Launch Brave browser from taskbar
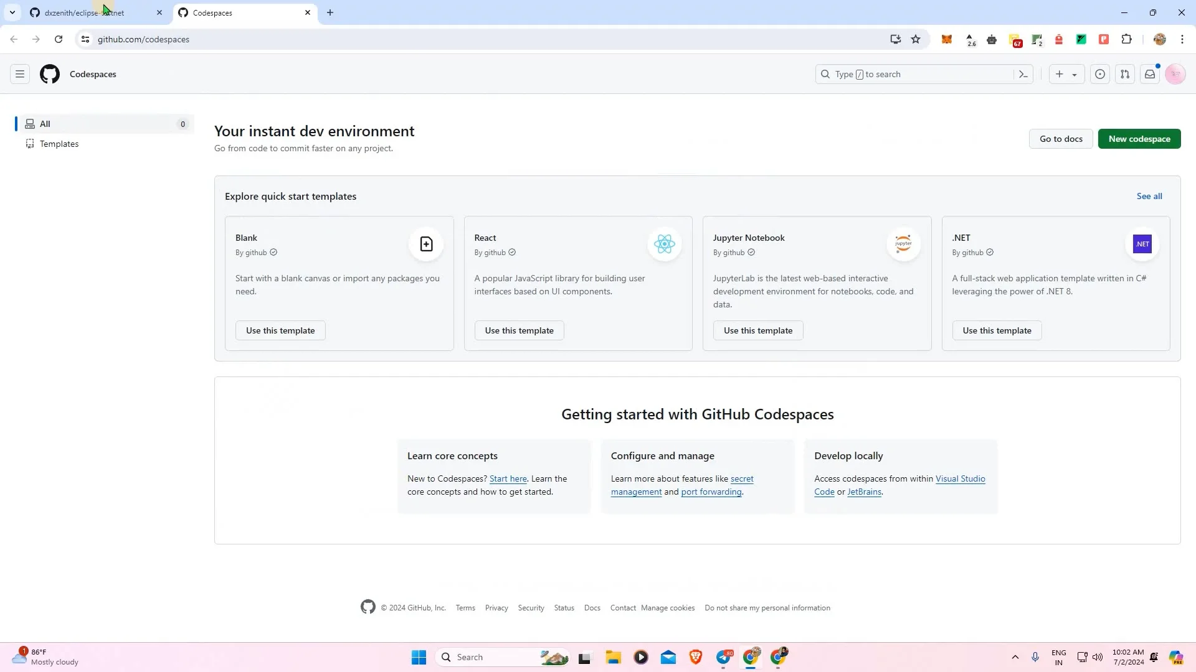This screenshot has width=1196, height=672. [696, 657]
